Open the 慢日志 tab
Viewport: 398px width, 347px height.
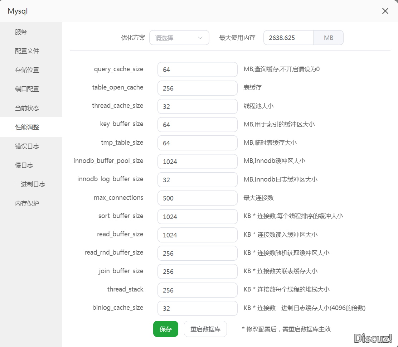click(x=24, y=165)
